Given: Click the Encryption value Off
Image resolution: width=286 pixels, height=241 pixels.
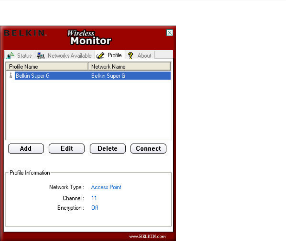Looking at the screenshot, I should click(95, 208).
